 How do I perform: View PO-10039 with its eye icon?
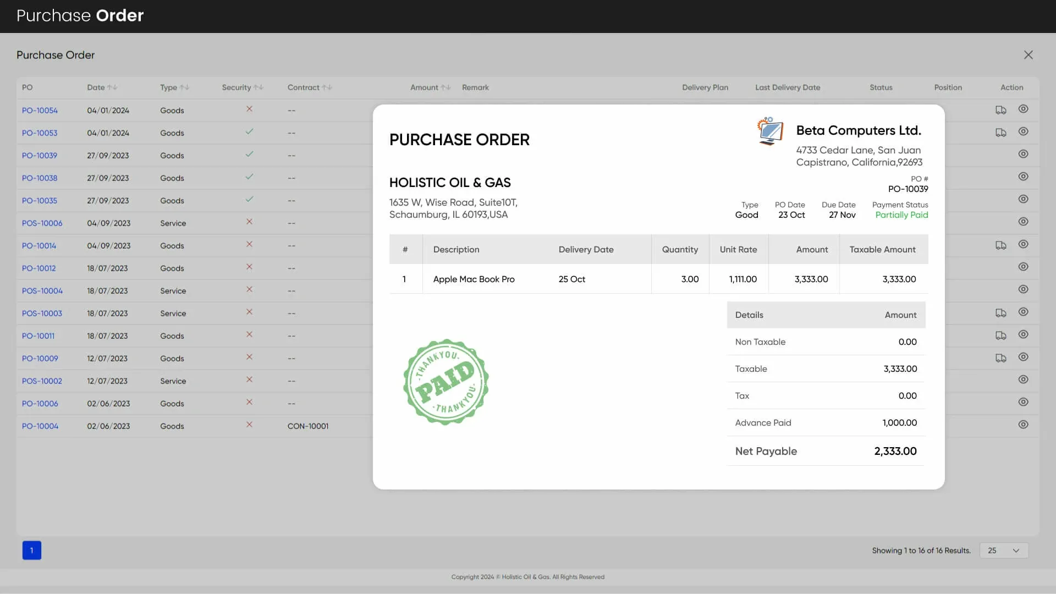tap(1023, 154)
